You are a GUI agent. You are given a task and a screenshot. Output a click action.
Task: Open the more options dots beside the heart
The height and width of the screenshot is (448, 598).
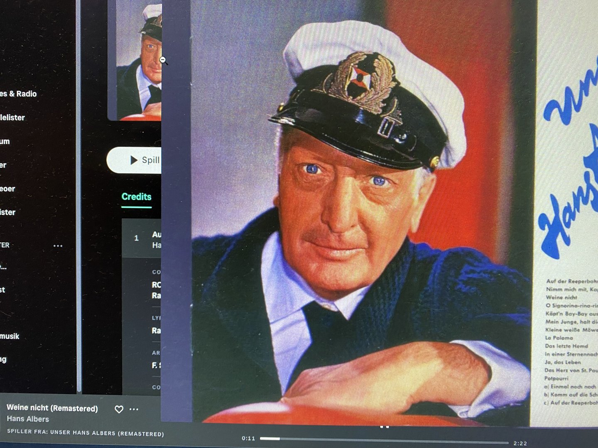click(134, 409)
